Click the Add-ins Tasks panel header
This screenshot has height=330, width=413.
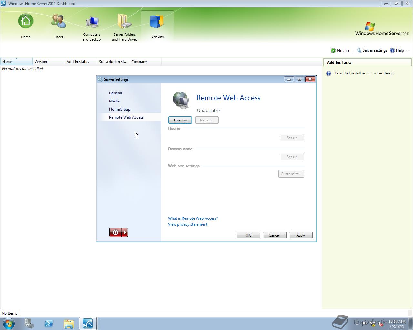(367, 63)
